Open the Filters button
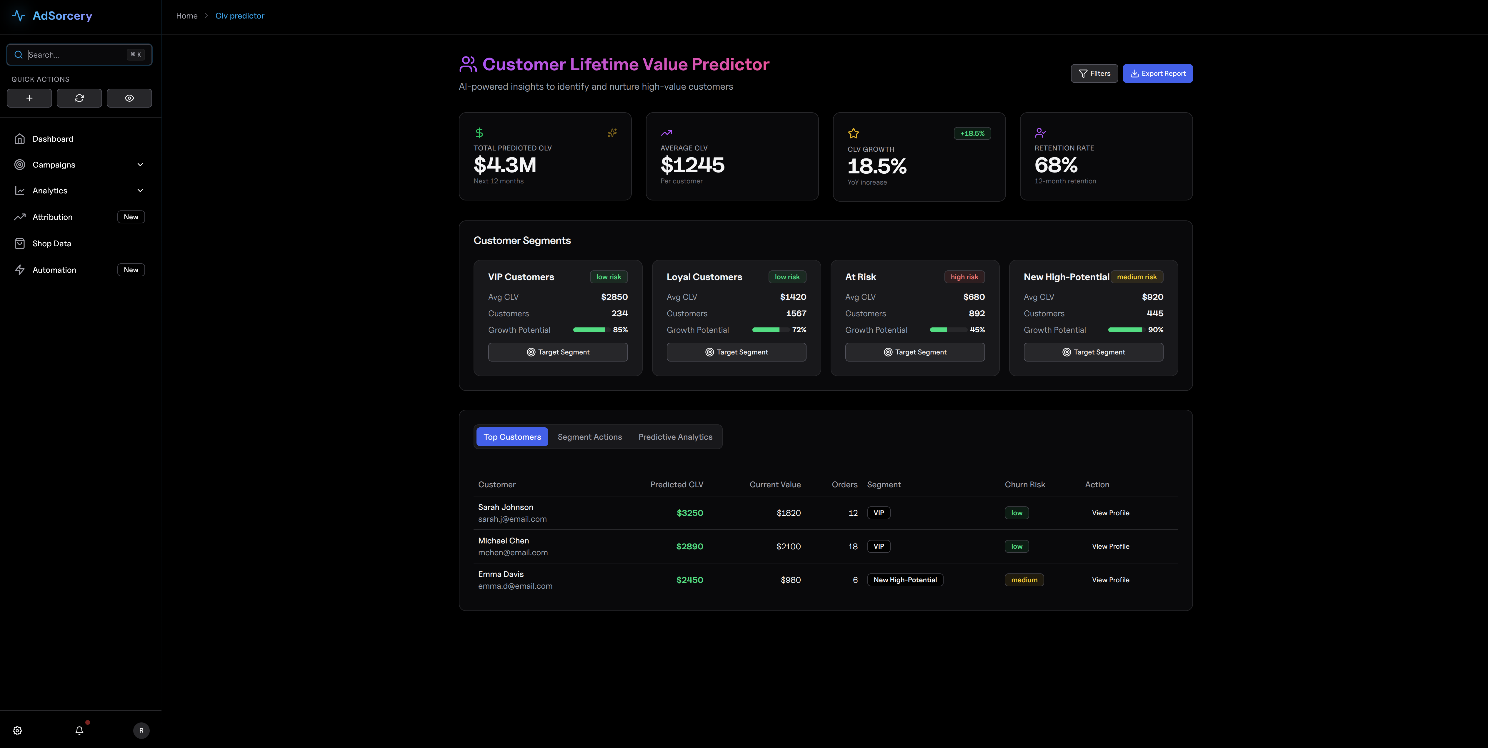Screen dimensions: 1488x748 click(1095, 73)
